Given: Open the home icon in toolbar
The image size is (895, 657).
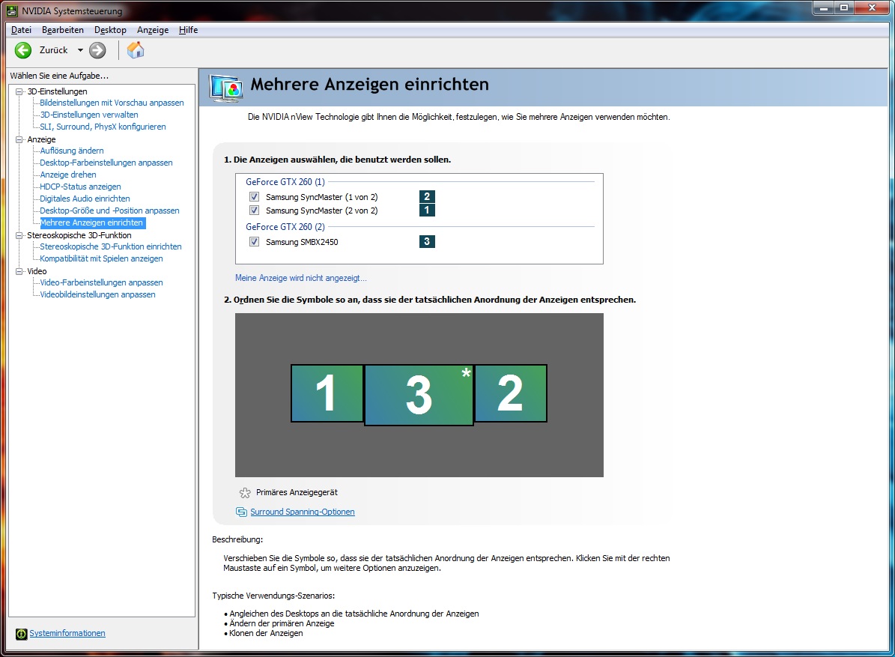Looking at the screenshot, I should [136, 50].
